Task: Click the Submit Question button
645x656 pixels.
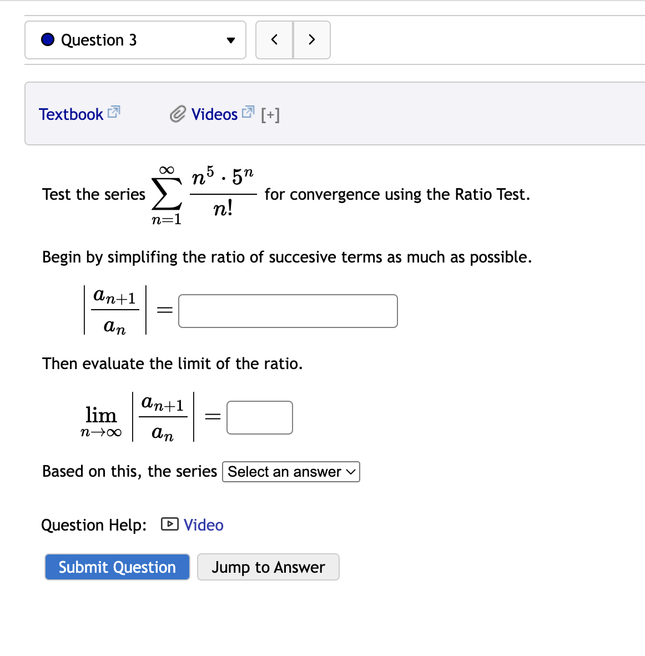Action: [x=117, y=567]
